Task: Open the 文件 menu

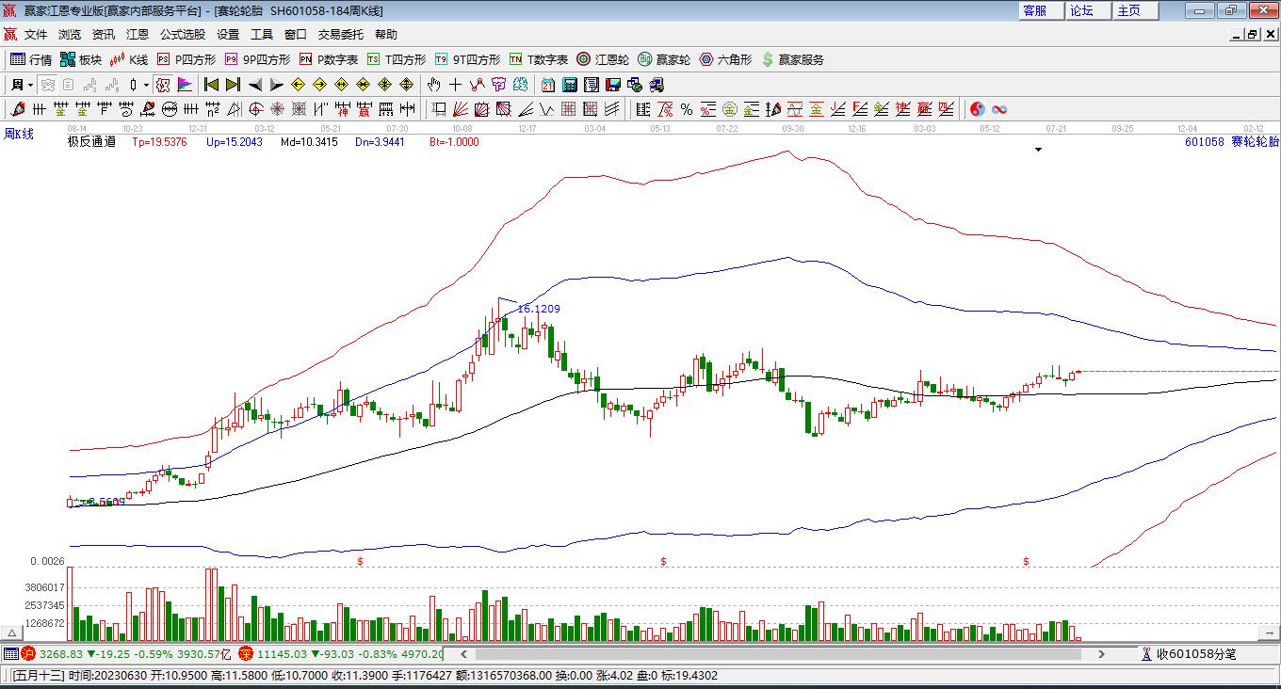Action: 36,35
